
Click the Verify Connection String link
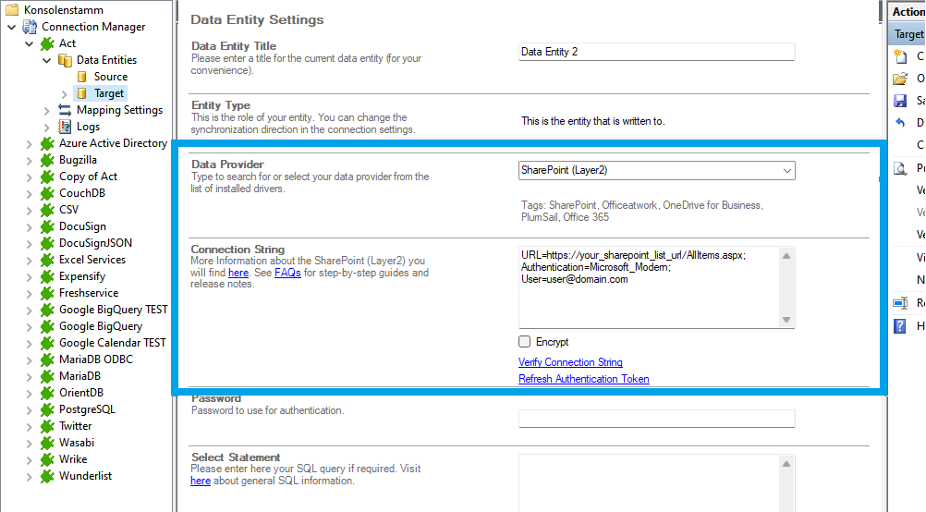pyautogui.click(x=570, y=362)
